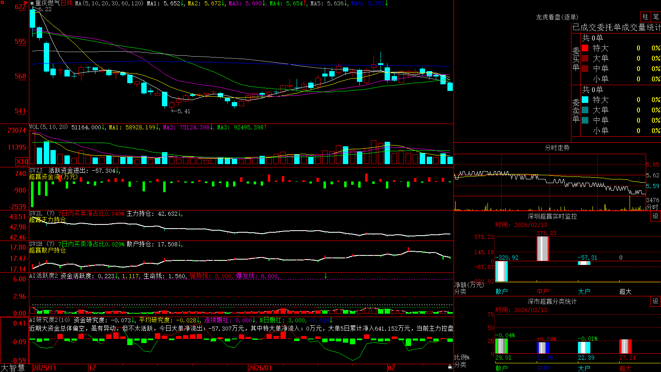This screenshot has width=661, height=372.
Task: Click the 净额(万元) axis label
Action: pyautogui.click(x=469, y=285)
